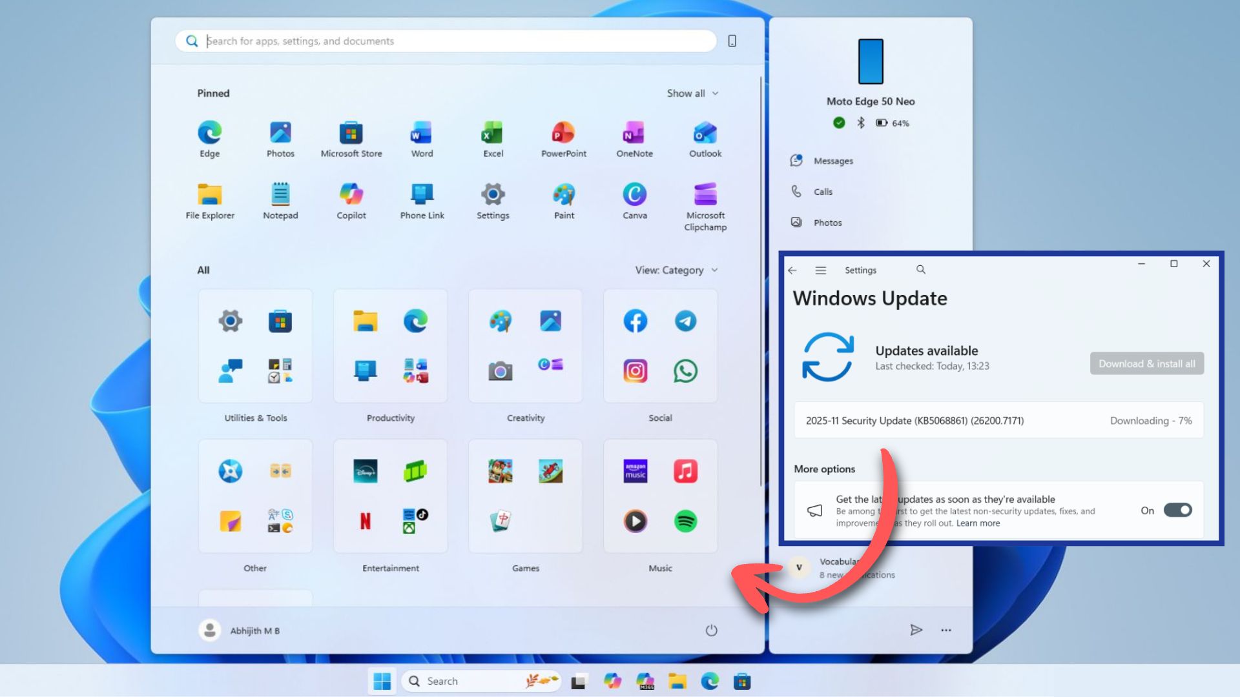This screenshot has width=1240, height=697.
Task: Click Download & install all button
Action: click(x=1146, y=364)
